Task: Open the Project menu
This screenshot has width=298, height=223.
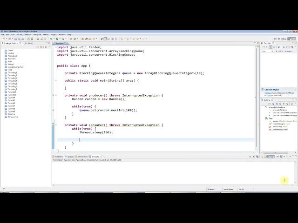Action: click(54, 35)
